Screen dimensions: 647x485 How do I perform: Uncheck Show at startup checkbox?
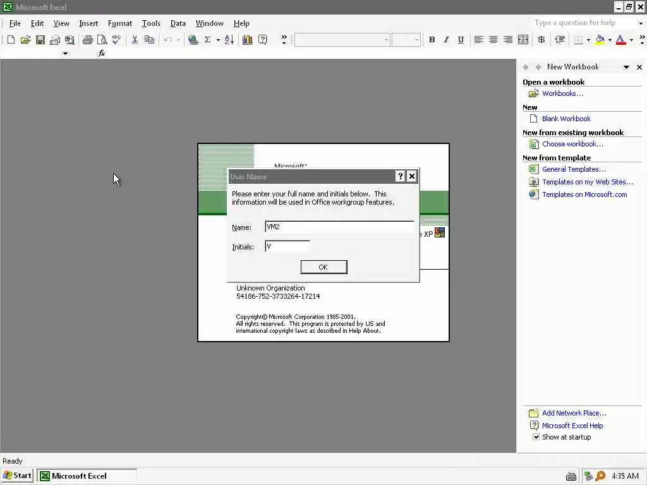click(x=536, y=437)
